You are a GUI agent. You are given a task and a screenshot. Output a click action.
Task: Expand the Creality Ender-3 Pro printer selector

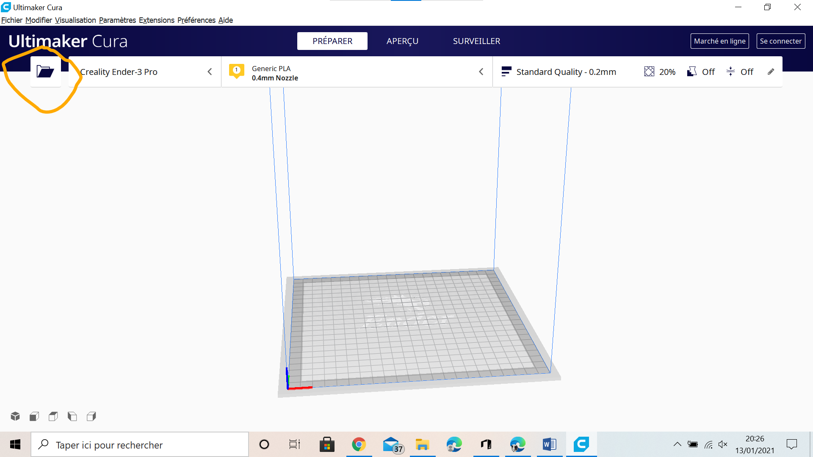145,72
